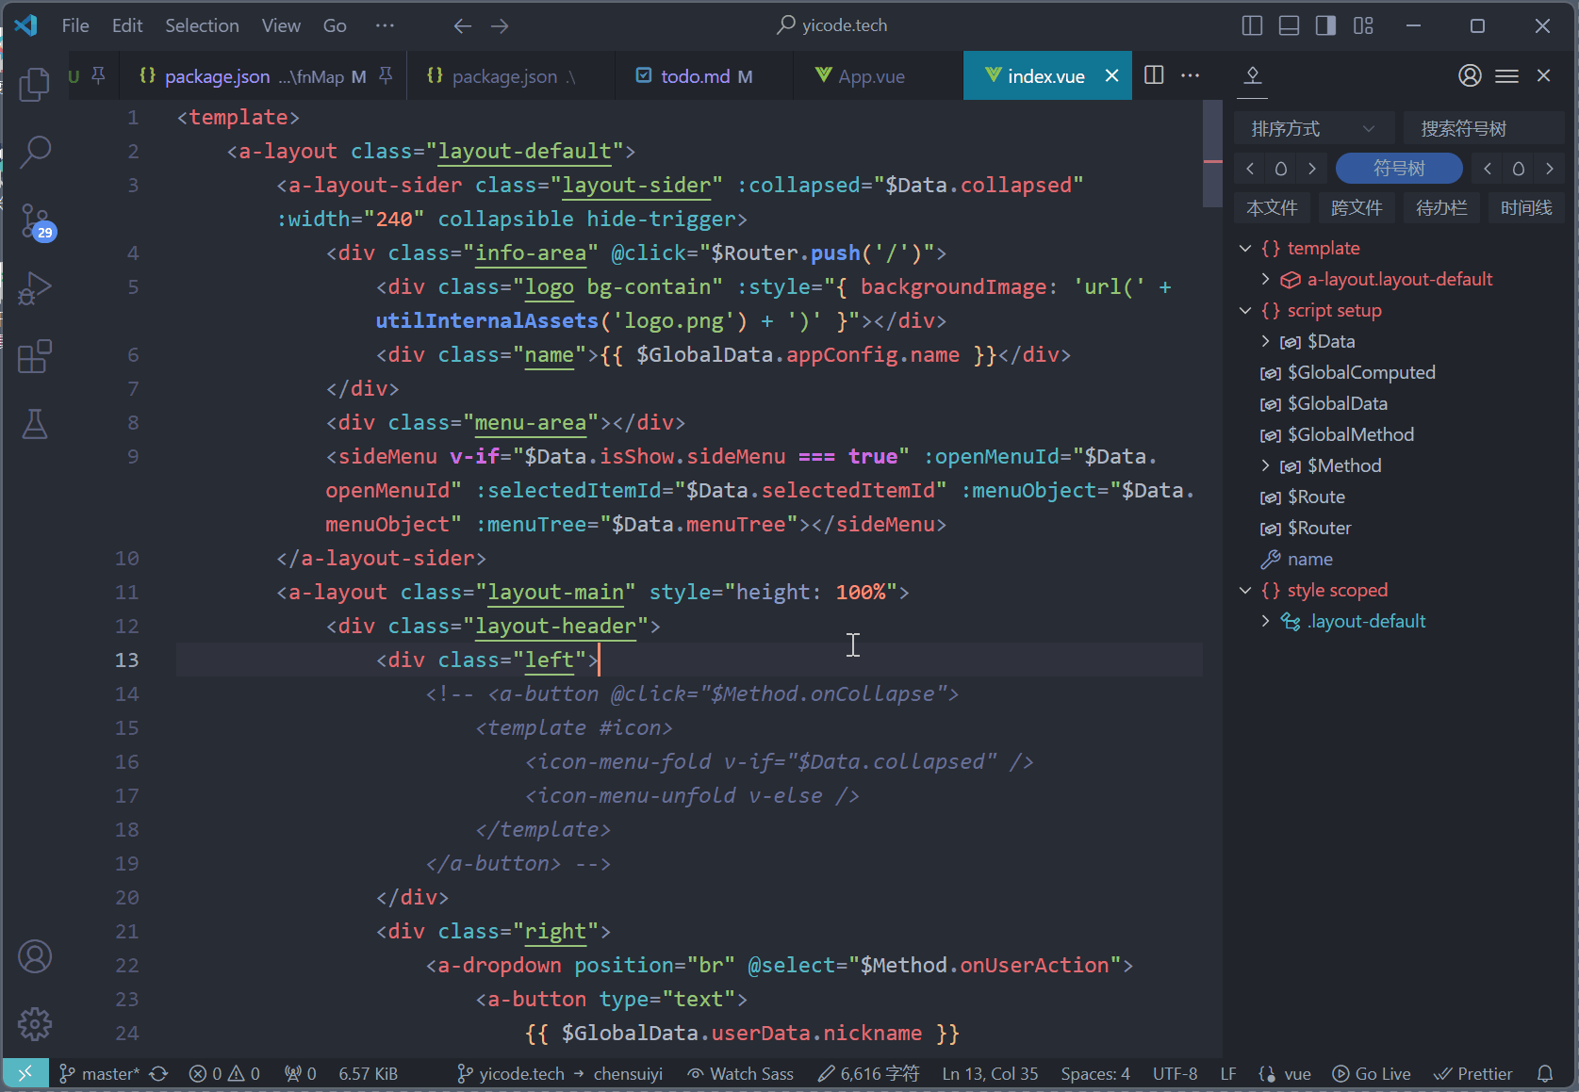Open the 排序方式 dropdown

click(x=1313, y=129)
